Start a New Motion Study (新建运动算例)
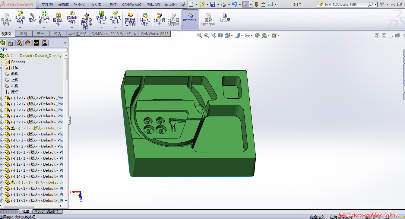Viewport: 405px width, 219px height. (130, 19)
